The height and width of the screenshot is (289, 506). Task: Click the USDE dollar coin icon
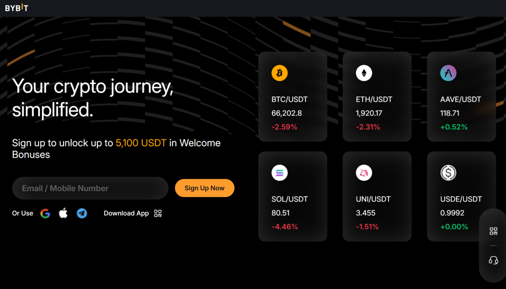click(449, 172)
